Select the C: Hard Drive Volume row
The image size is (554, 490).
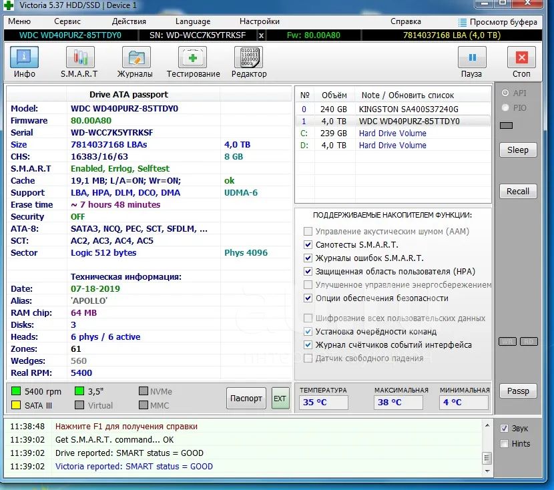tap(393, 134)
